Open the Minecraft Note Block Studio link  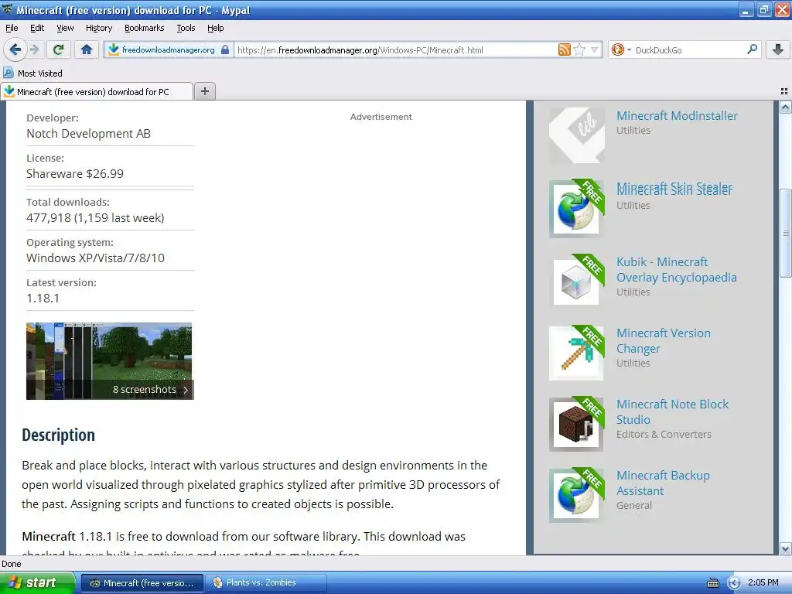[672, 412]
